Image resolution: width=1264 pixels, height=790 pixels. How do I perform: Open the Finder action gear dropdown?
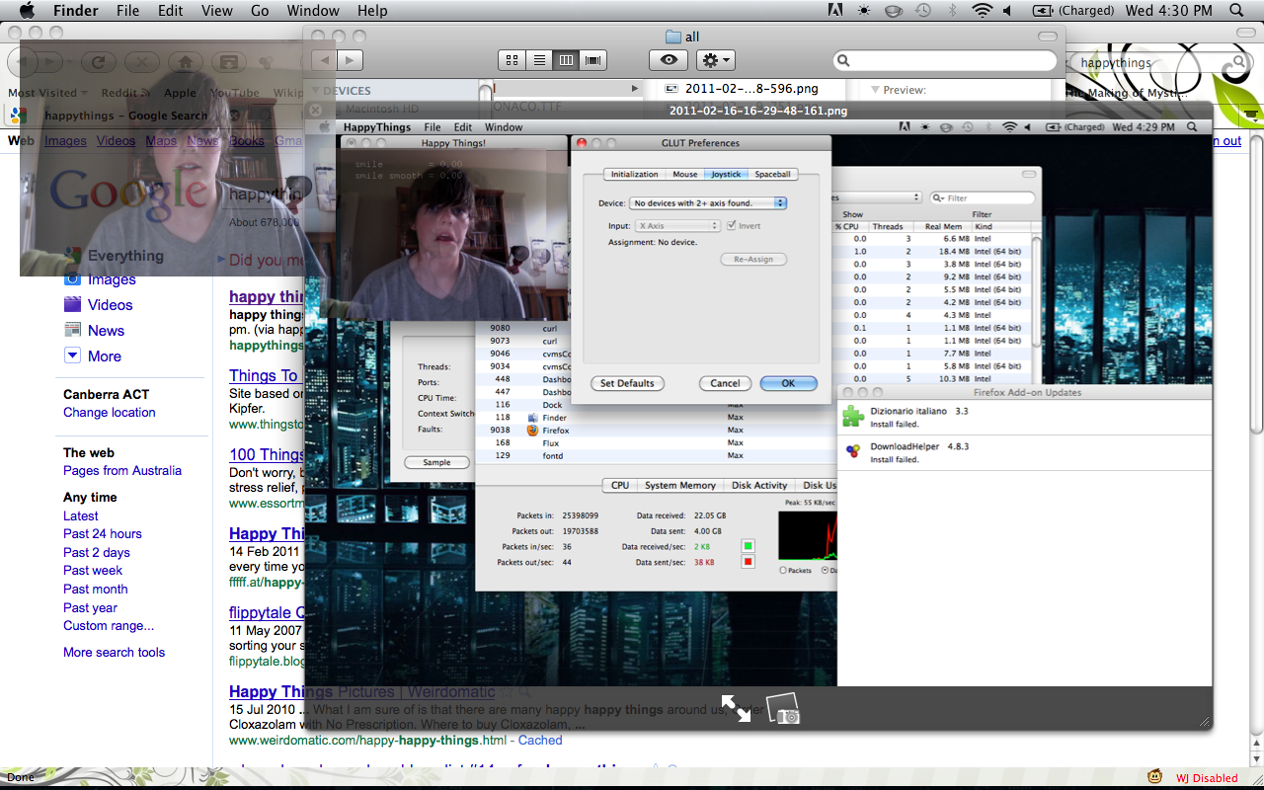[716, 60]
